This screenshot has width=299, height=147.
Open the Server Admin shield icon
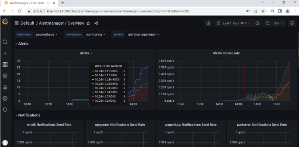(5, 110)
